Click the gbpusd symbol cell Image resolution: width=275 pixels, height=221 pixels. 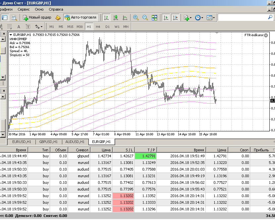pyautogui.click(x=79, y=156)
